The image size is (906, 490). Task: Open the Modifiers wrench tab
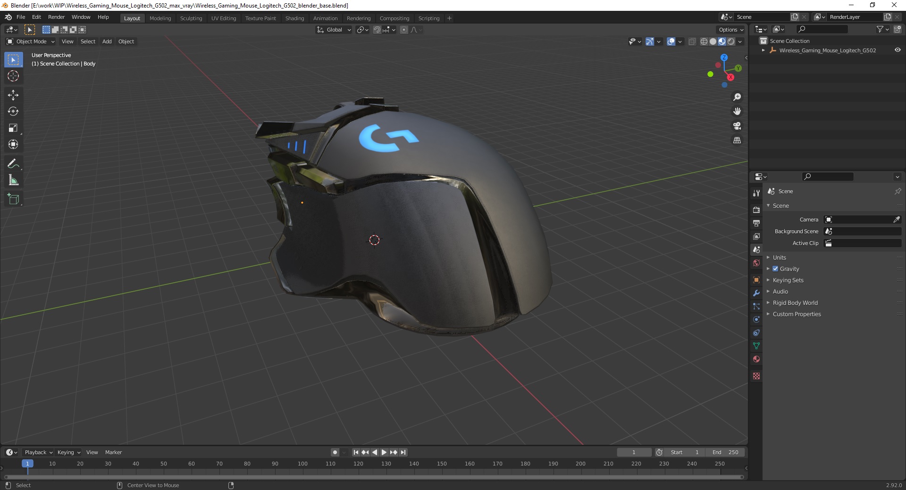click(x=756, y=293)
